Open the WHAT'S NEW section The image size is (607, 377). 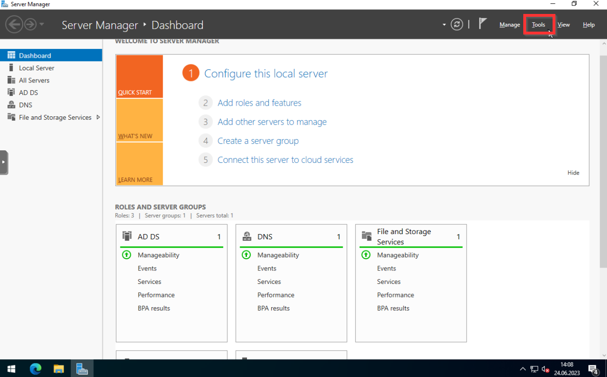[x=139, y=121]
